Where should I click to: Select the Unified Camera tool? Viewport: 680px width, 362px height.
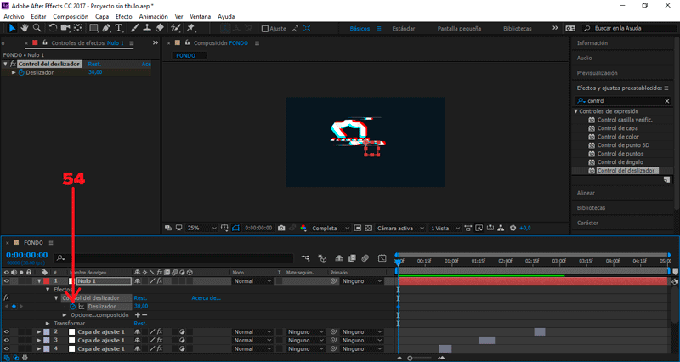(x=65, y=28)
